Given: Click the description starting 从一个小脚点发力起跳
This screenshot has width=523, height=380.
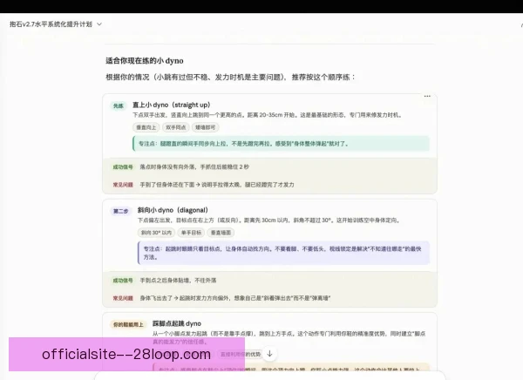Looking at the screenshot, I should [x=289, y=337].
